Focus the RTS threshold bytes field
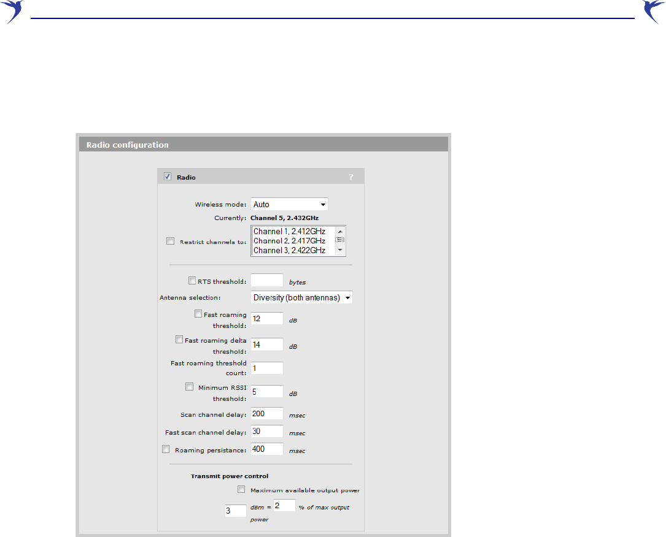 (x=267, y=280)
